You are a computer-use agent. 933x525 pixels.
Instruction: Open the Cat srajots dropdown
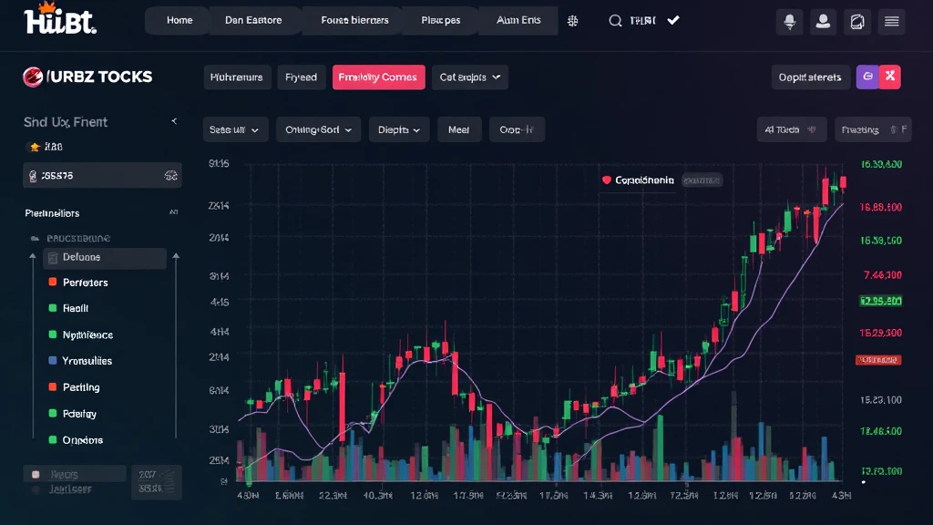tap(470, 77)
